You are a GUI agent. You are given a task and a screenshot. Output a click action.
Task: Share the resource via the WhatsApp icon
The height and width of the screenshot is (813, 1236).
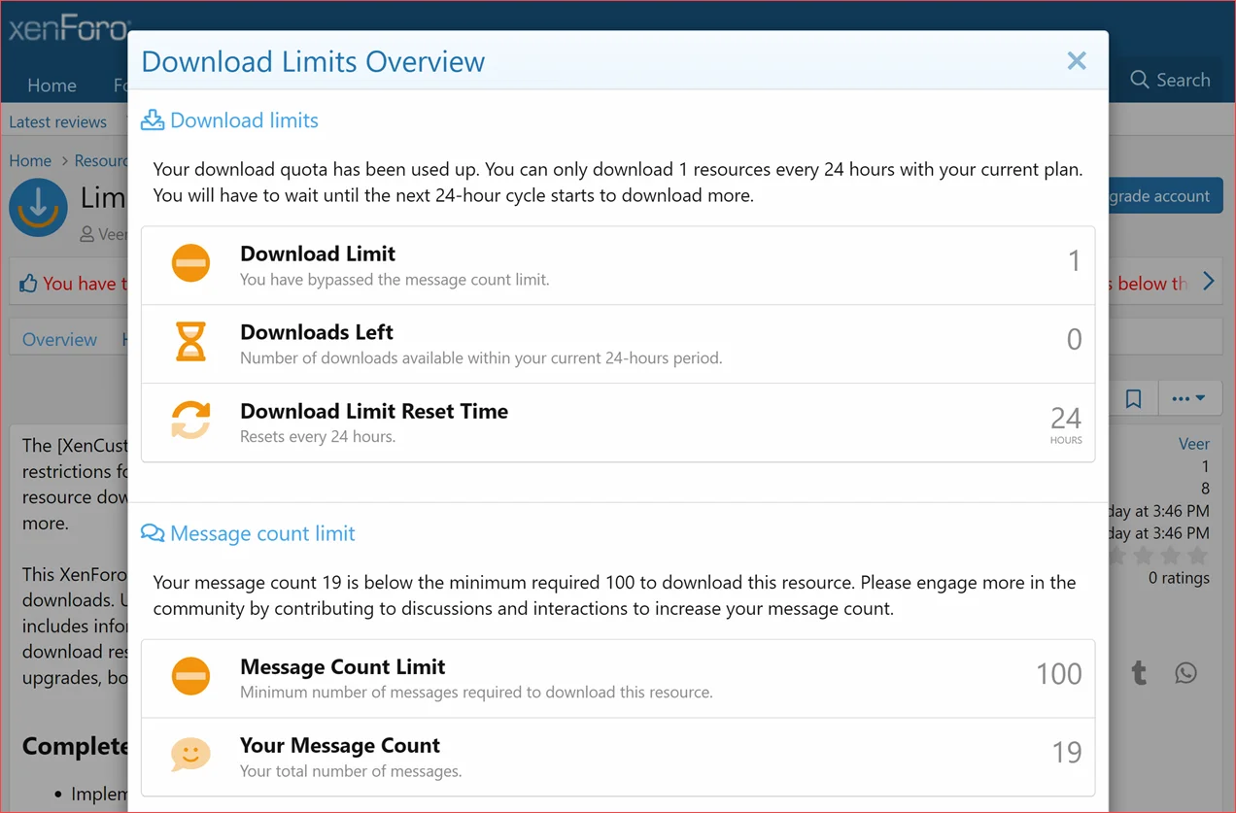[x=1185, y=672]
